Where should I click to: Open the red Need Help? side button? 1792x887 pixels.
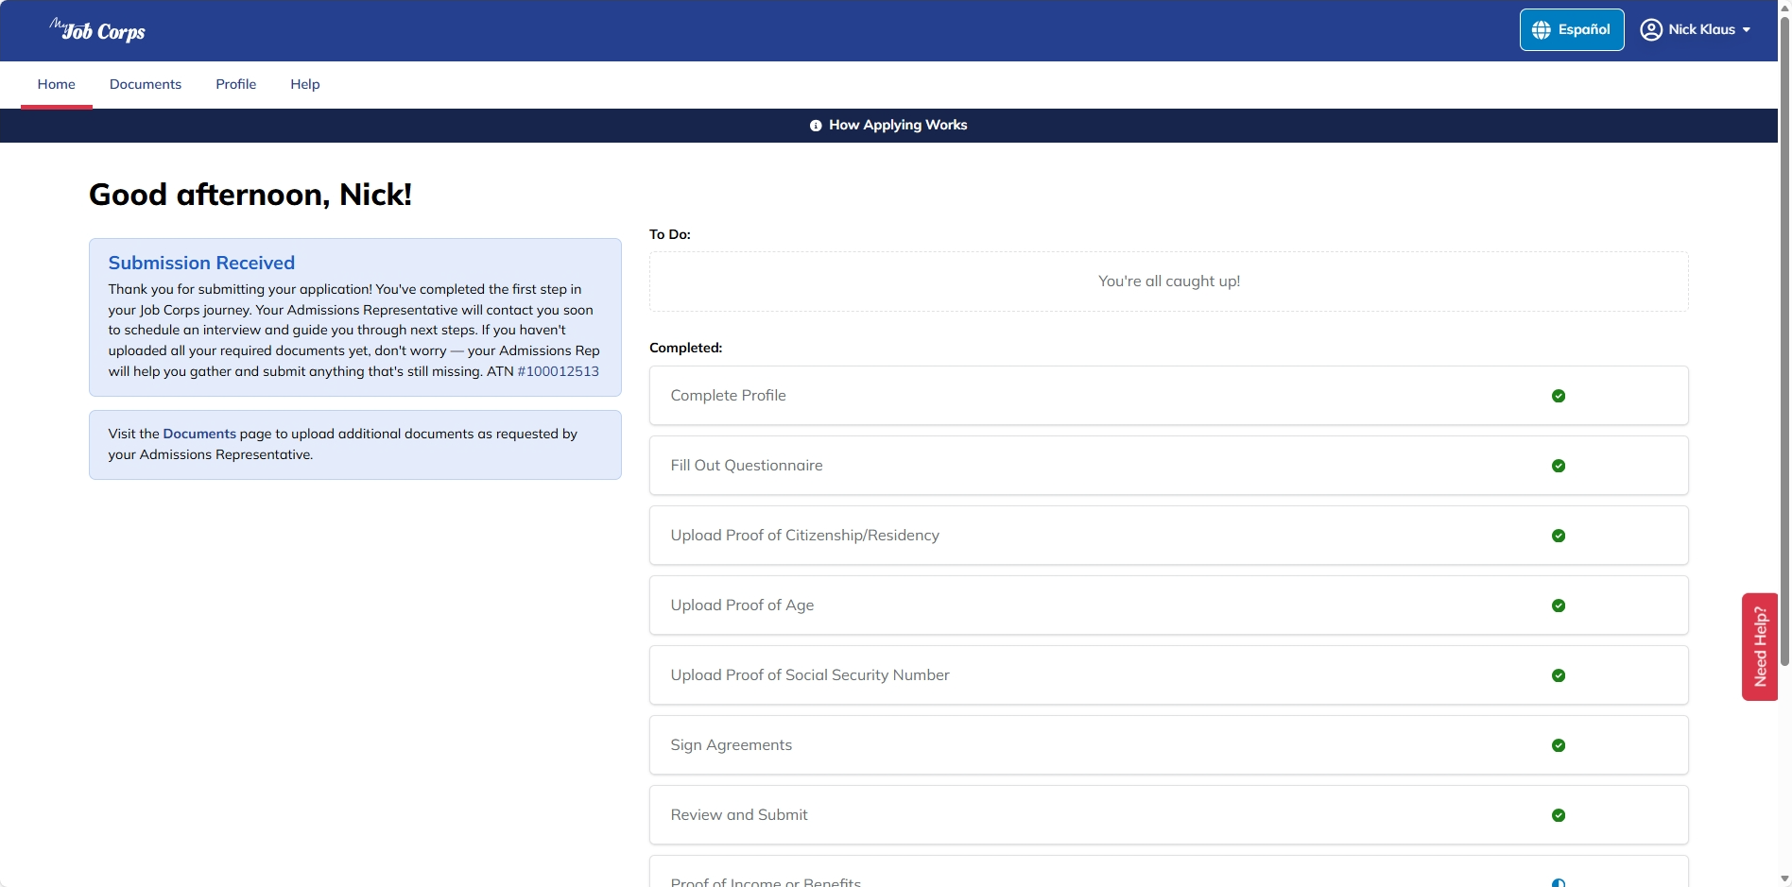pos(1759,647)
